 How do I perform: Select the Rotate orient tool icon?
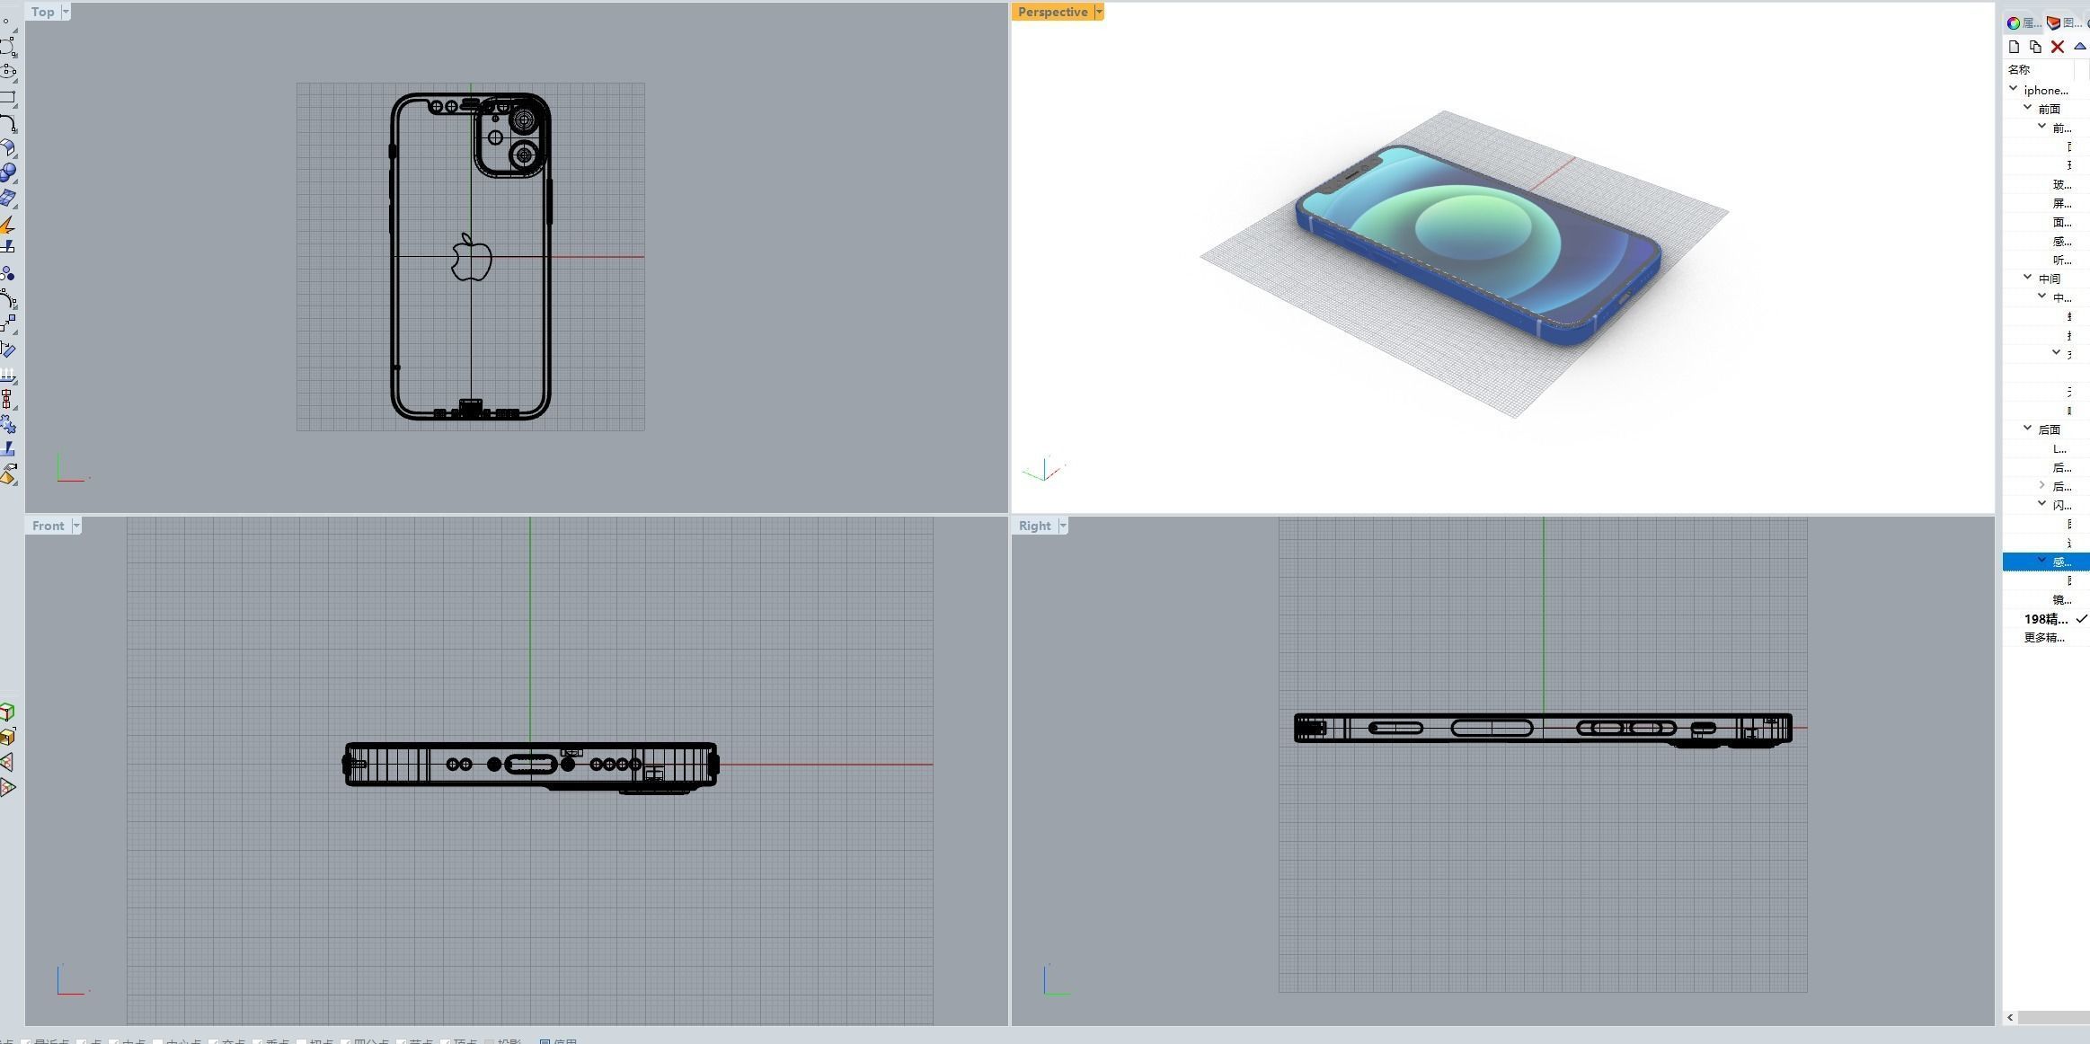pos(7,349)
